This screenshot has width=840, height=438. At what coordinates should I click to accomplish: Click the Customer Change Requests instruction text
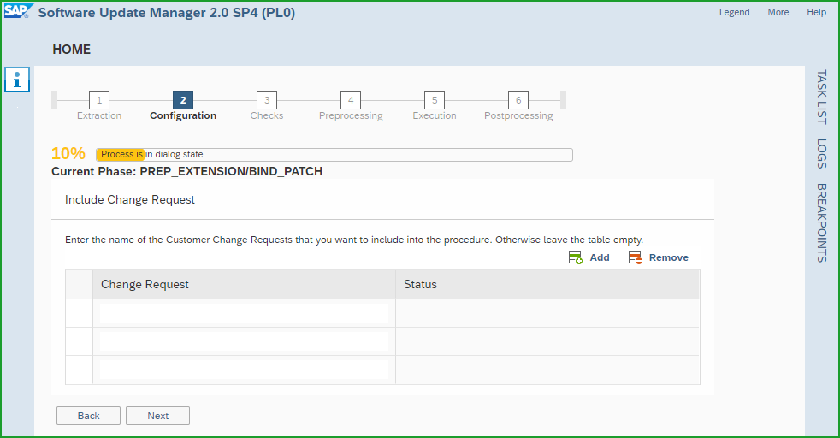pos(354,240)
